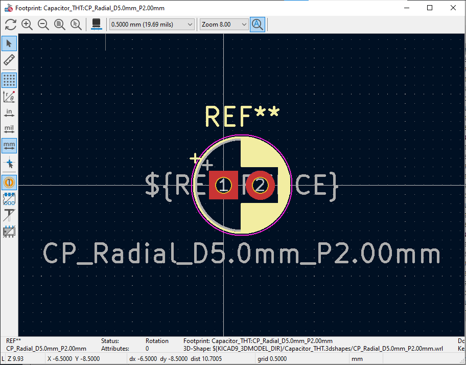Switch units to inches
This screenshot has height=365, width=466.
[x=9, y=113]
